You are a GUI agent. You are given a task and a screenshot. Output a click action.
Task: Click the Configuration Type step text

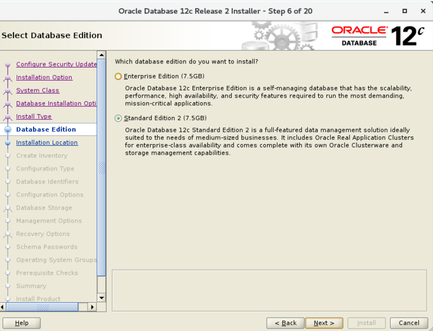(45, 169)
